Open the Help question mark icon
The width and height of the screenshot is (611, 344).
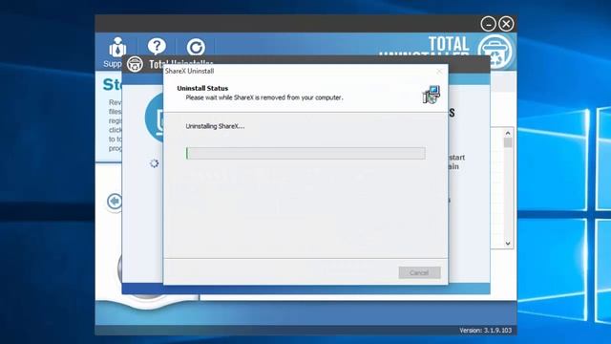point(157,47)
